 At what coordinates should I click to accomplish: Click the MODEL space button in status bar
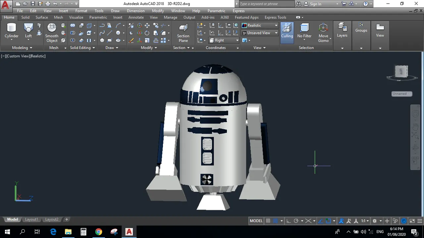click(x=256, y=221)
